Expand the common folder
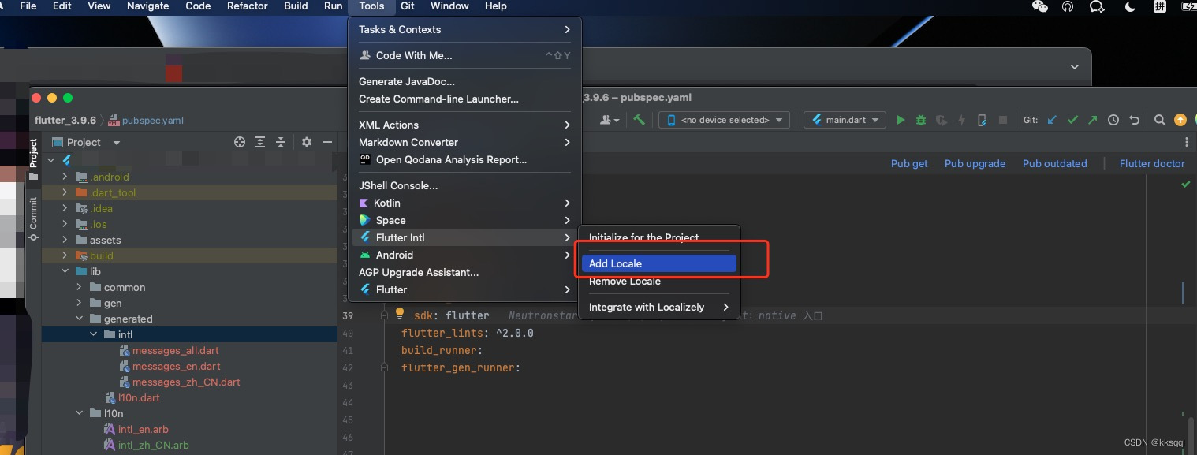The width and height of the screenshot is (1197, 455). pyautogui.click(x=79, y=287)
